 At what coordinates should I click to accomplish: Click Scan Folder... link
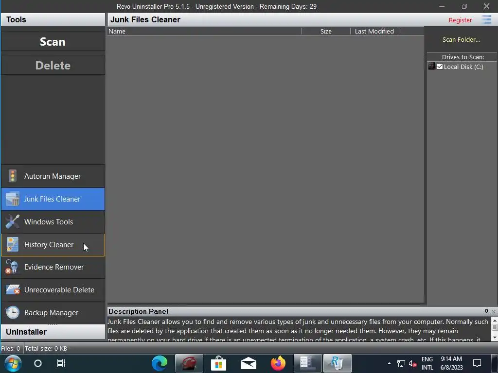[x=461, y=40]
